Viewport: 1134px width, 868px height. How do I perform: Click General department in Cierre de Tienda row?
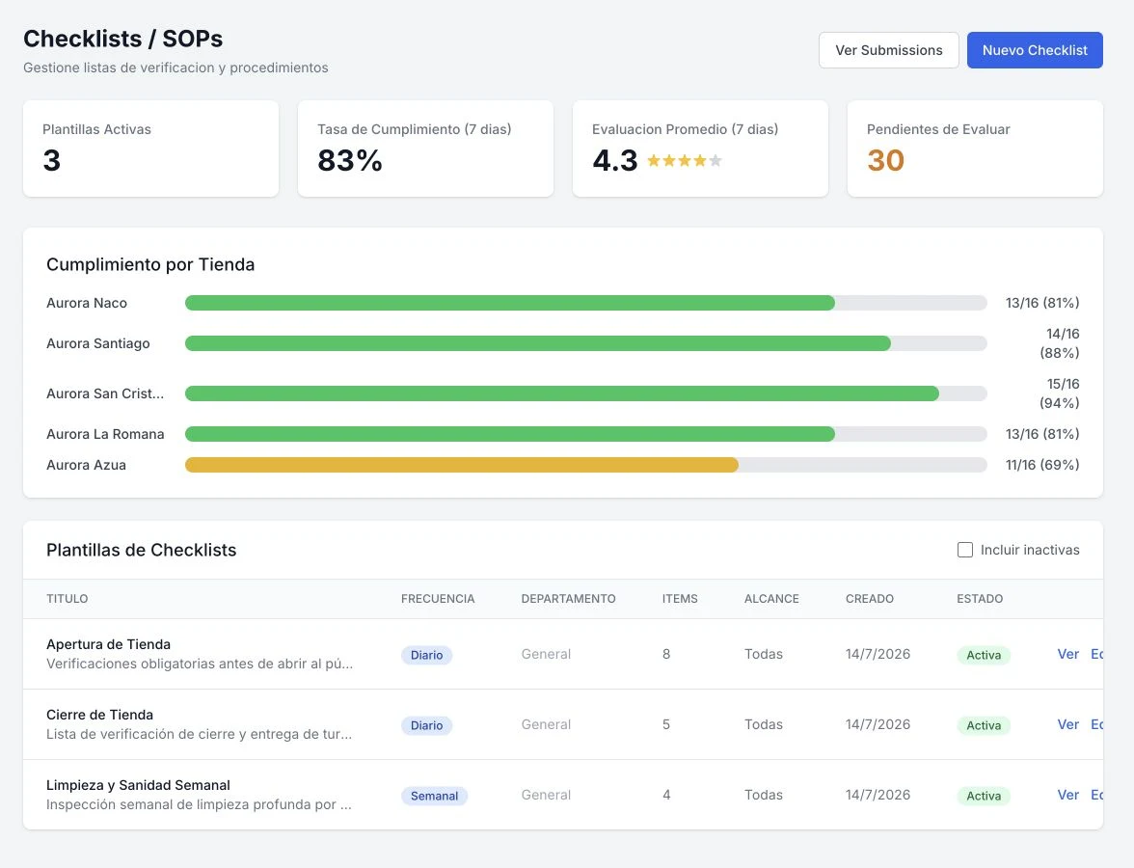coord(546,724)
